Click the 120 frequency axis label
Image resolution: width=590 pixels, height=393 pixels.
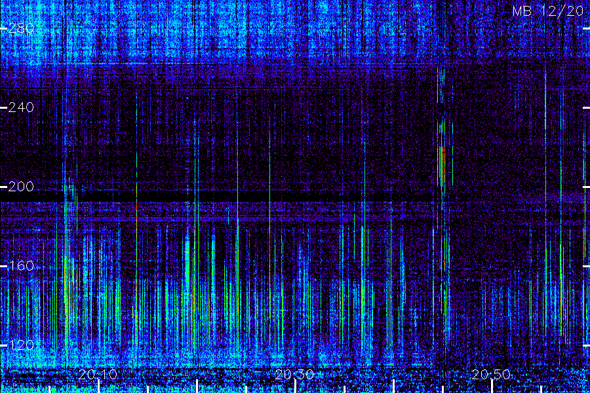[21, 345]
